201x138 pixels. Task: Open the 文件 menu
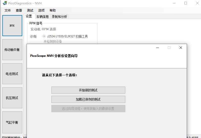[8, 10]
